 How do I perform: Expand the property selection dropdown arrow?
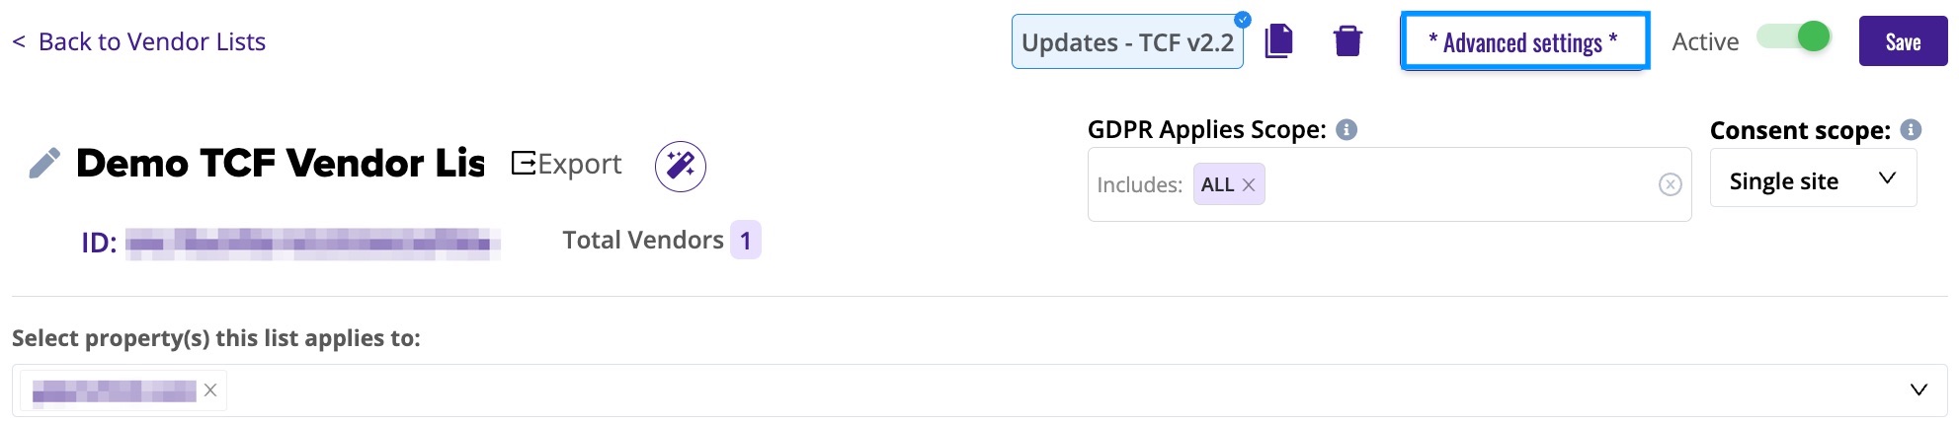point(1918,389)
